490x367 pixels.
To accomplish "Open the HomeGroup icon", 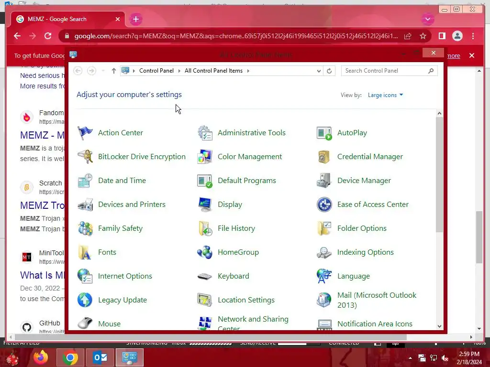I will 205,252.
